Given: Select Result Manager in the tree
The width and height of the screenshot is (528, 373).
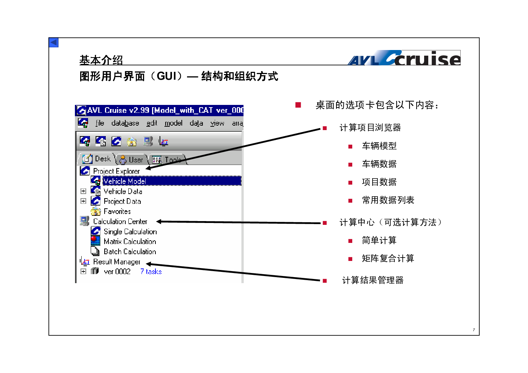Looking at the screenshot, I should point(117,262).
